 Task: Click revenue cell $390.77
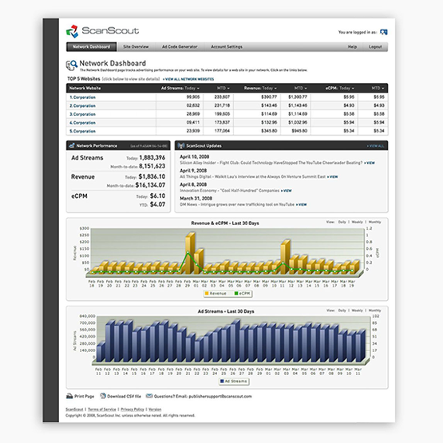pyautogui.click(x=269, y=97)
